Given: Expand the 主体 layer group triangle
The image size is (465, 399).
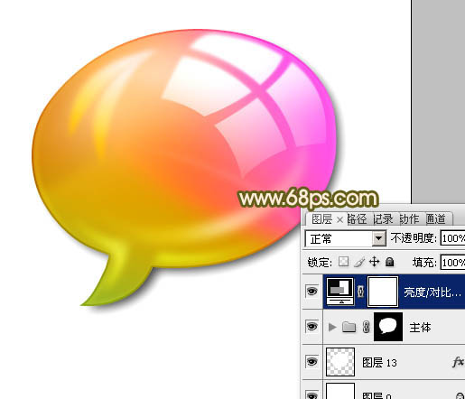Looking at the screenshot, I should 332,327.
